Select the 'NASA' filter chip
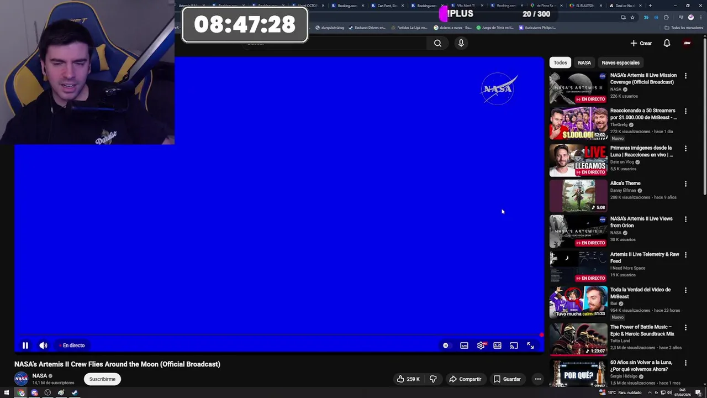Image resolution: width=707 pixels, height=398 pixels. pyautogui.click(x=584, y=62)
